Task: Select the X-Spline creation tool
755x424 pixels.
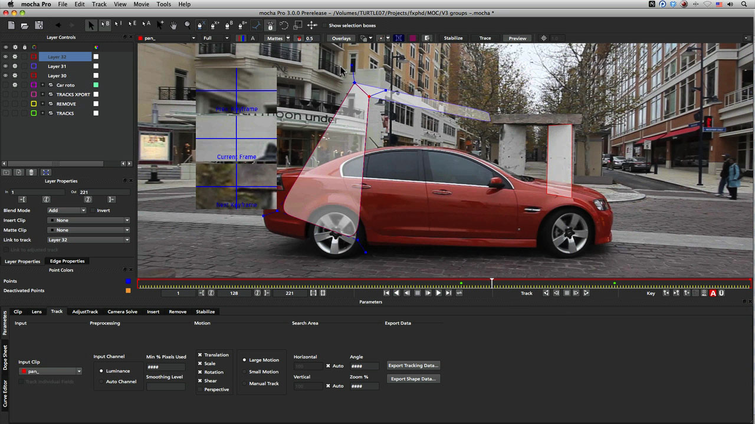Action: tap(200, 25)
